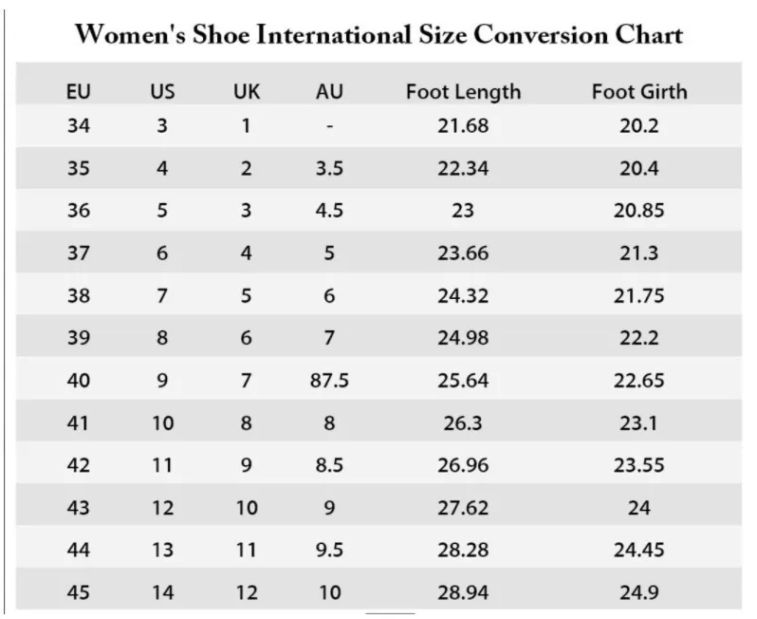Click foot girth value 23.1
Viewport: 757px width, 619px height.
pyautogui.click(x=638, y=422)
